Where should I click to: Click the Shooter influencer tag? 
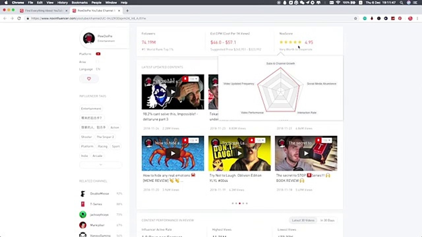click(86, 137)
